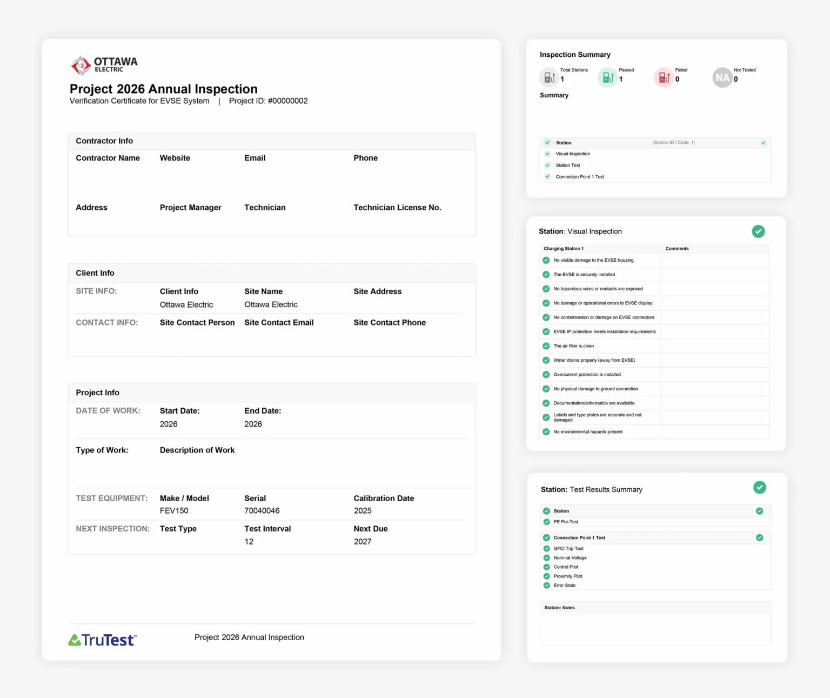Select the green Passed station icon
The image size is (830, 698).
[608, 77]
